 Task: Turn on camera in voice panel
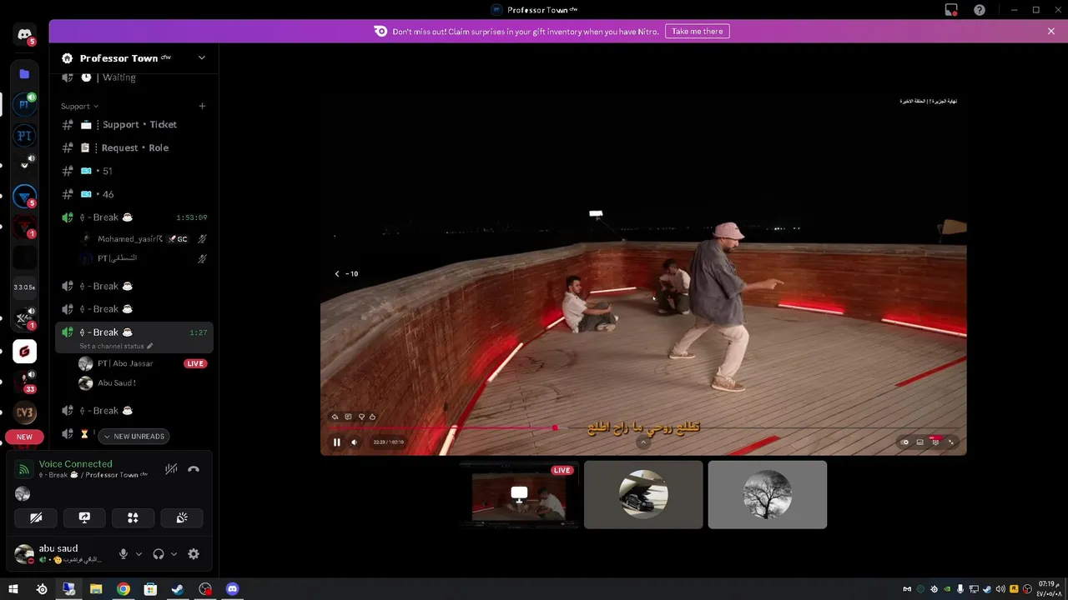point(36,517)
